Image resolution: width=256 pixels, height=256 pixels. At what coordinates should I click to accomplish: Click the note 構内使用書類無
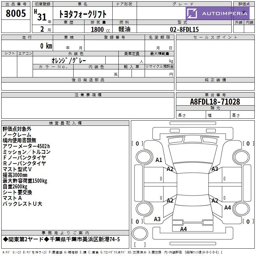[x=20, y=140]
